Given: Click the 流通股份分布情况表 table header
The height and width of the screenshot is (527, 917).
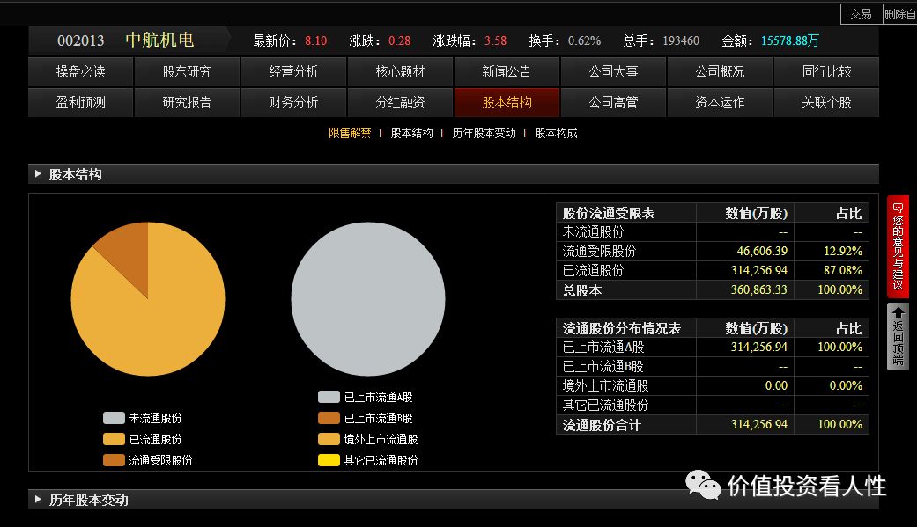Looking at the screenshot, I should [x=622, y=328].
